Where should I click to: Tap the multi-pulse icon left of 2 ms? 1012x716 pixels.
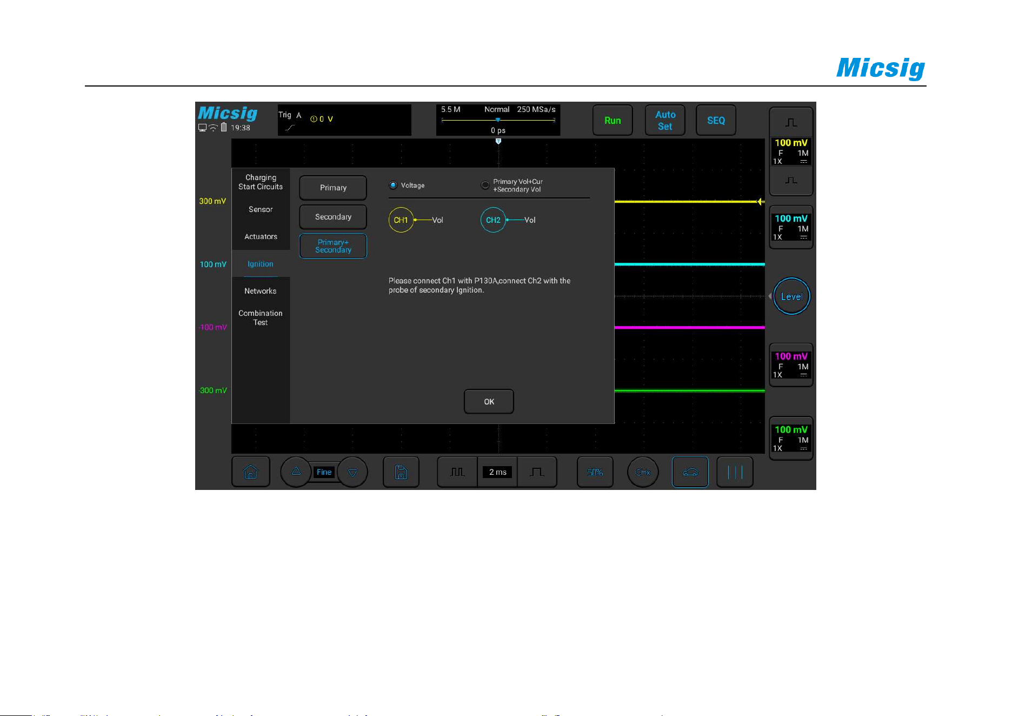click(x=457, y=472)
